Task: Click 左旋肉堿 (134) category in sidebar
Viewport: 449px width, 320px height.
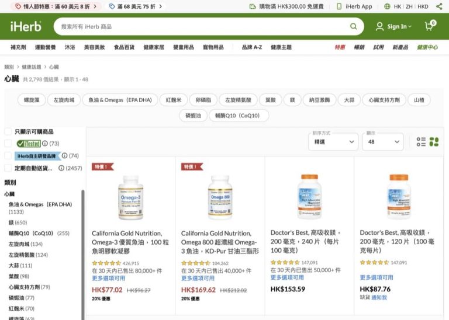Action: coord(26,244)
